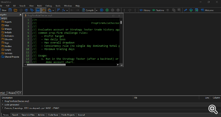Image resolution: width=221 pixels, height=117 pixels.
Task: Select the MQL5 root node
Action: [4, 19]
